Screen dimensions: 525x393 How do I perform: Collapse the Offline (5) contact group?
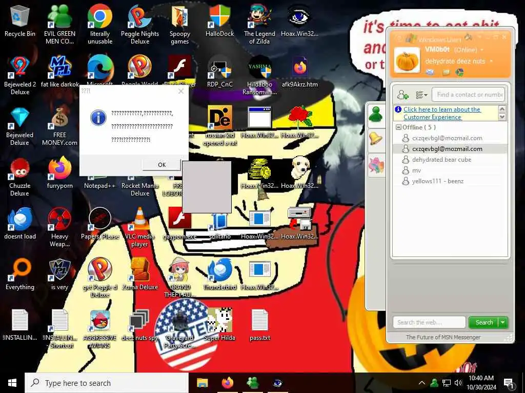tap(398, 127)
